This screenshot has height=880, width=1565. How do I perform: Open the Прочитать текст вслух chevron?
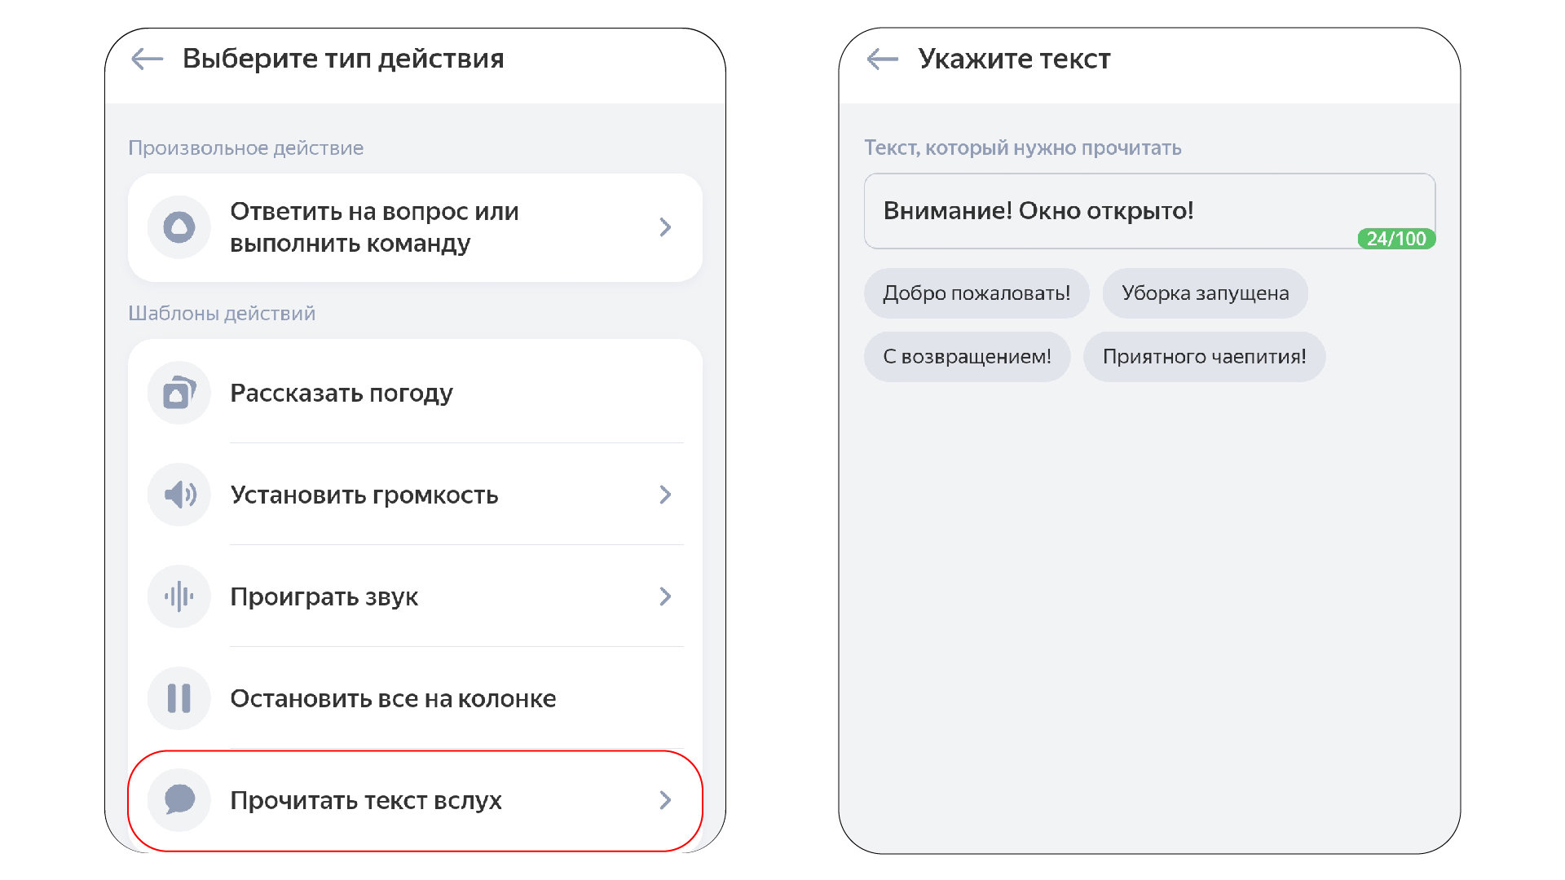pos(665,800)
